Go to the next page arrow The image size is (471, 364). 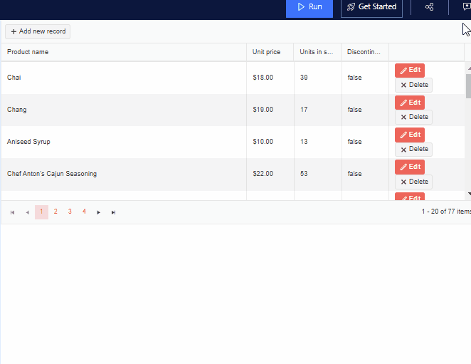(x=98, y=212)
